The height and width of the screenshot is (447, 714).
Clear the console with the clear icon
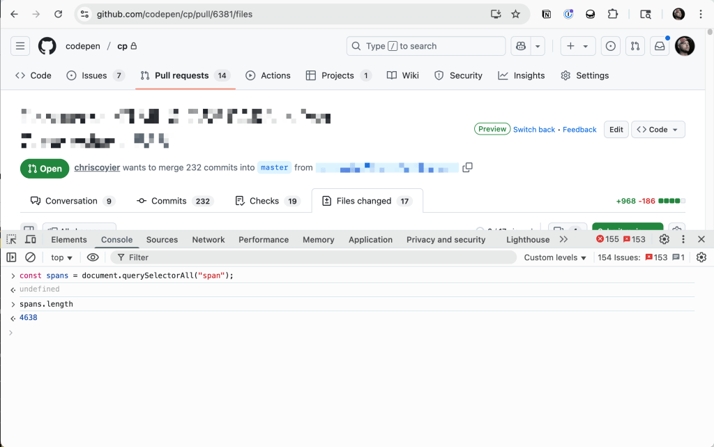[x=30, y=257]
